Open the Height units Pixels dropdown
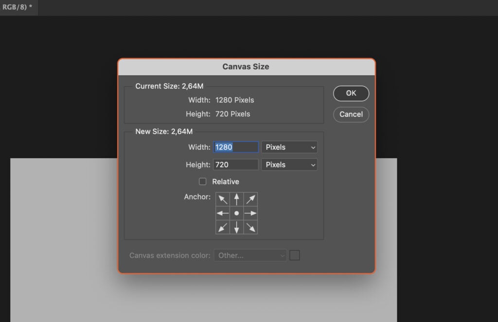Screen dimensions: 498x322 point(289,164)
